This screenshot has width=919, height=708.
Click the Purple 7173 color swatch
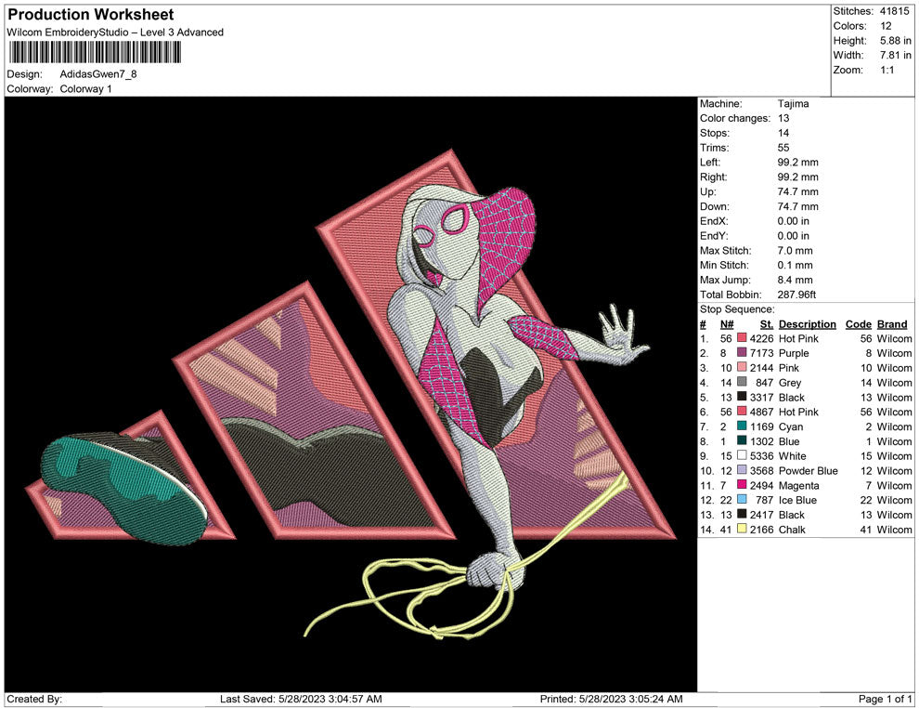point(742,352)
